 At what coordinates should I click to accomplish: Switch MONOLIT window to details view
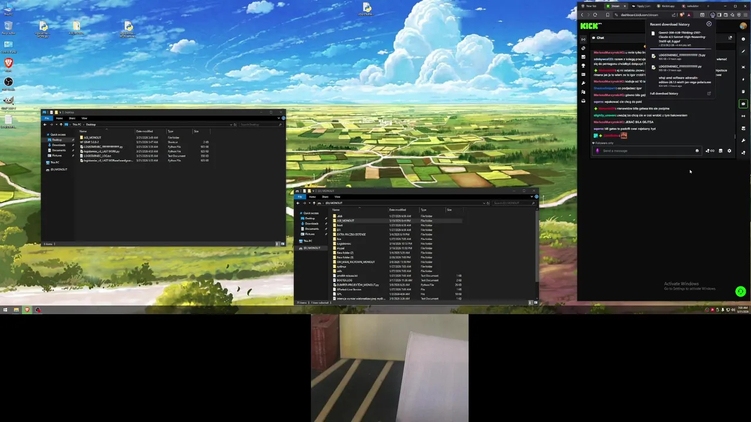530,302
